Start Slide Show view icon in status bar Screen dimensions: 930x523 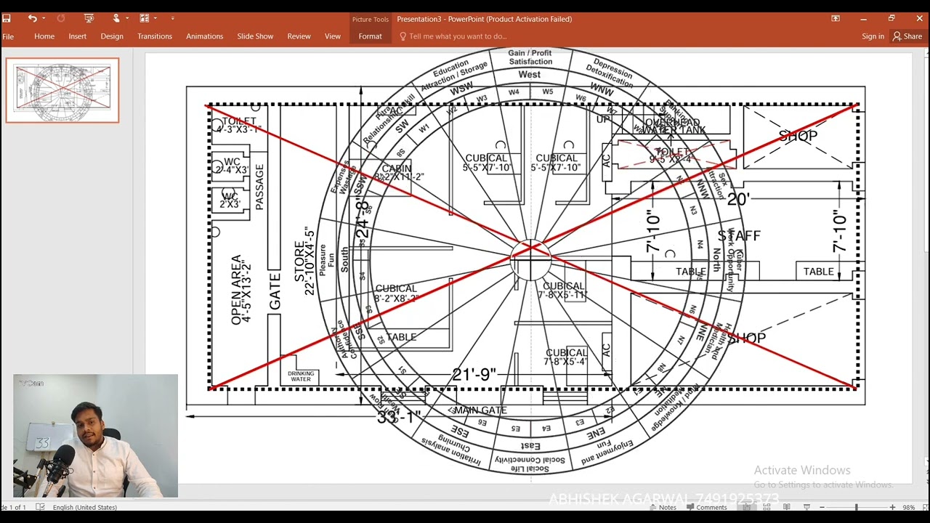coord(806,507)
